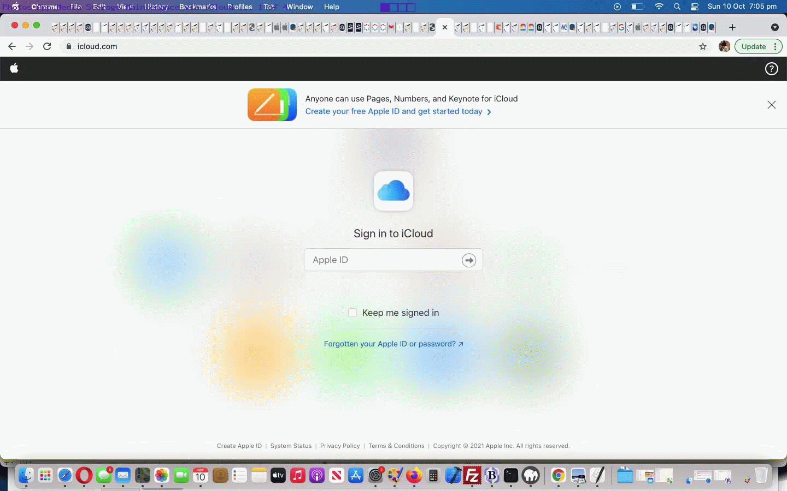787x491 pixels.
Task: Click the Pages Numbers Keynote banner icon
Action: (x=272, y=105)
